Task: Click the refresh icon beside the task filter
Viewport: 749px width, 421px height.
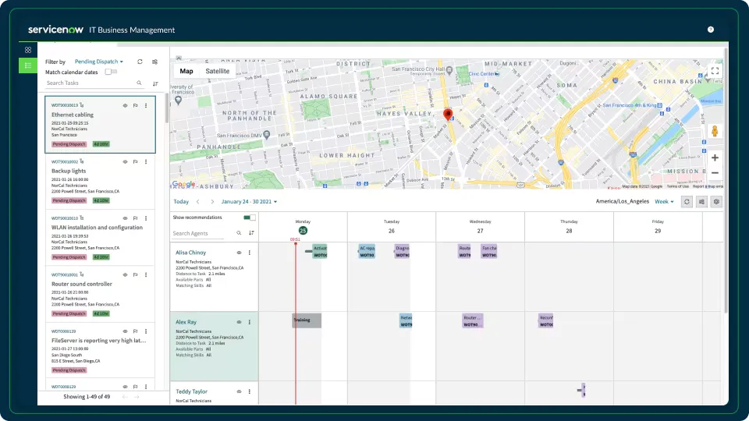Action: (140, 62)
